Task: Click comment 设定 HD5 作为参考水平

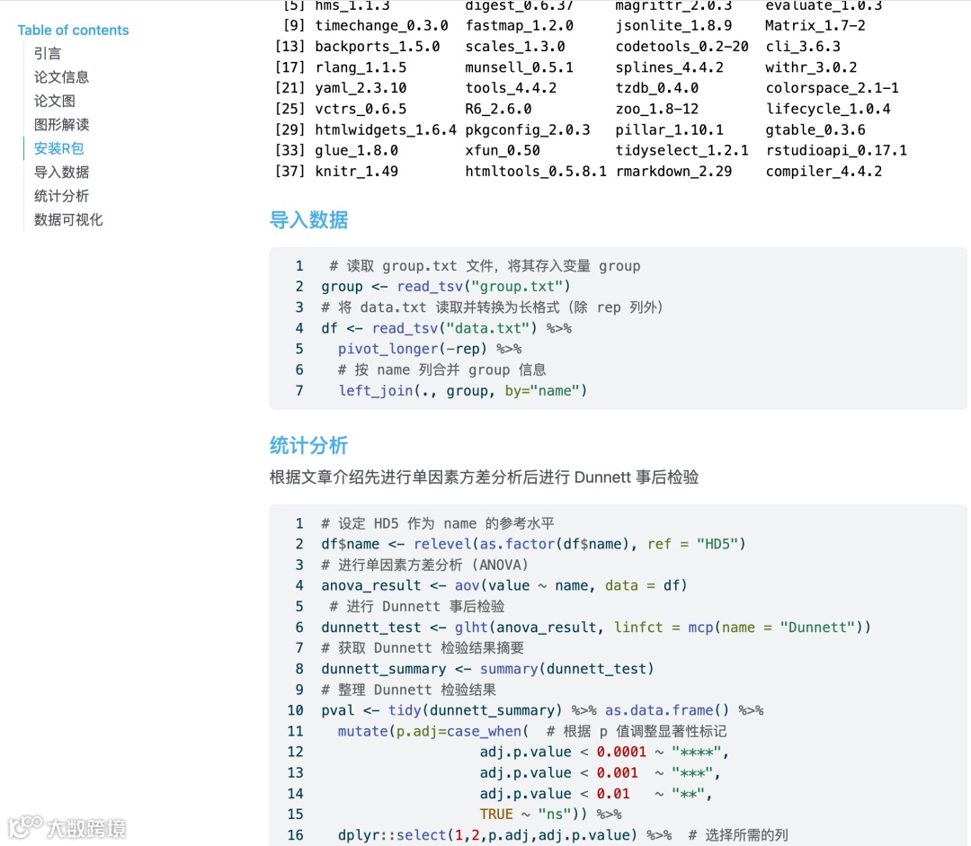Action: [437, 523]
